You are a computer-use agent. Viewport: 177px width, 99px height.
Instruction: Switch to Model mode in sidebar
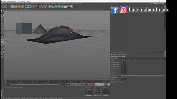coord(2,15)
